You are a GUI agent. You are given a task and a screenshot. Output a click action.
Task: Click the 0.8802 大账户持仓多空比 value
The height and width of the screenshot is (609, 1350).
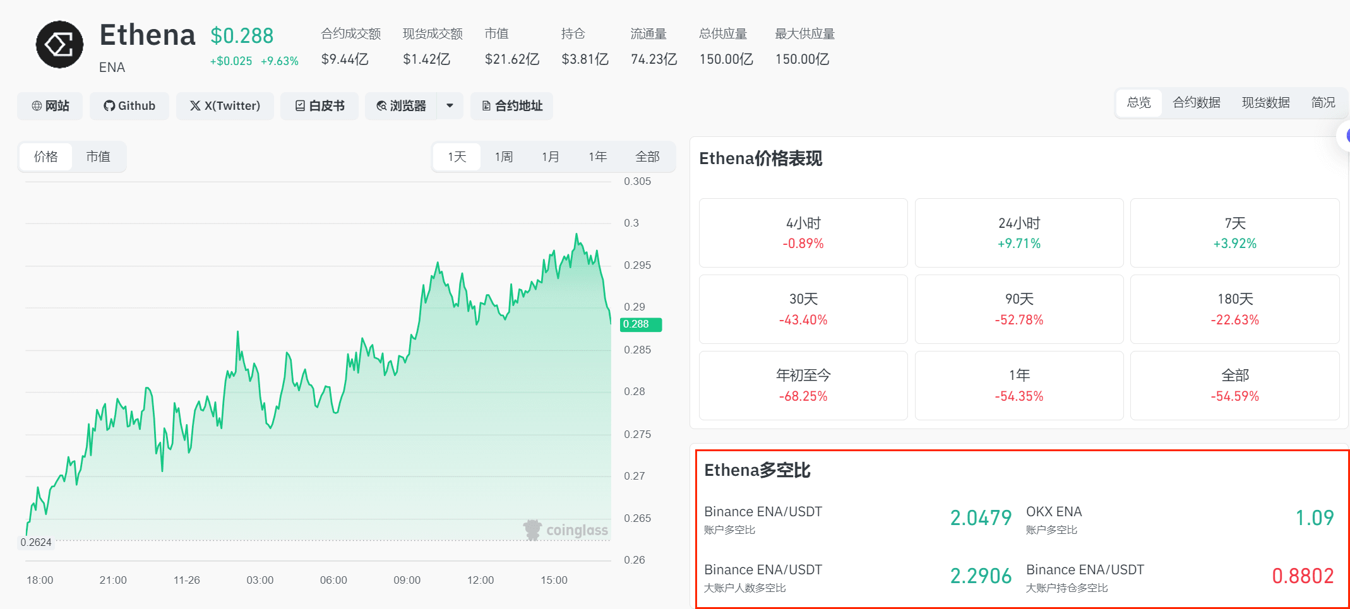pos(1303,576)
